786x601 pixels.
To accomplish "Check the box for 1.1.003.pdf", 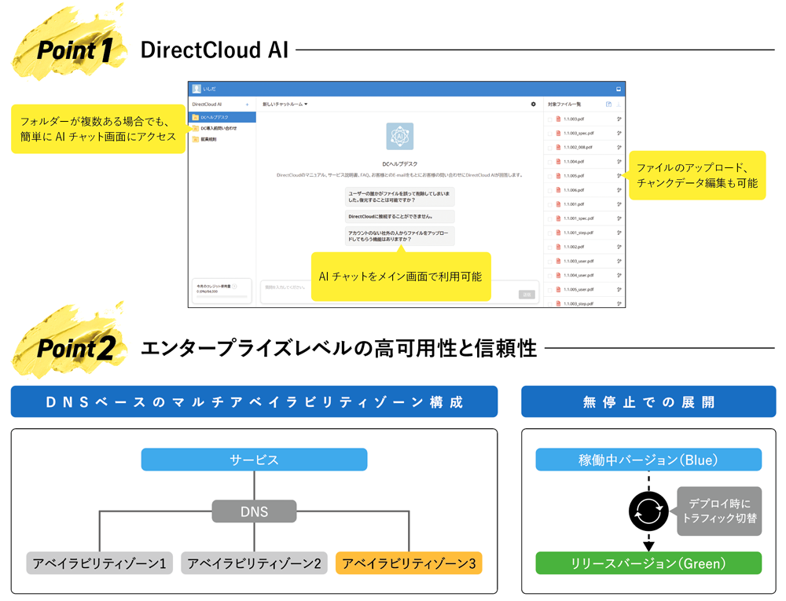I will pyautogui.click(x=550, y=119).
